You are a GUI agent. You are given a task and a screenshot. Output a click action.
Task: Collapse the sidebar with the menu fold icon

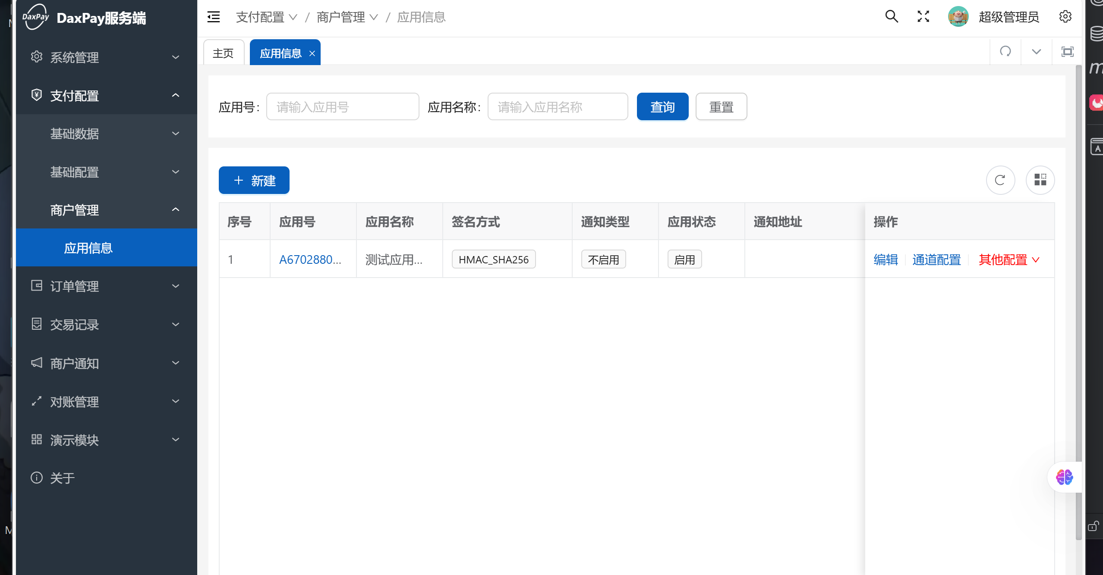pos(214,17)
